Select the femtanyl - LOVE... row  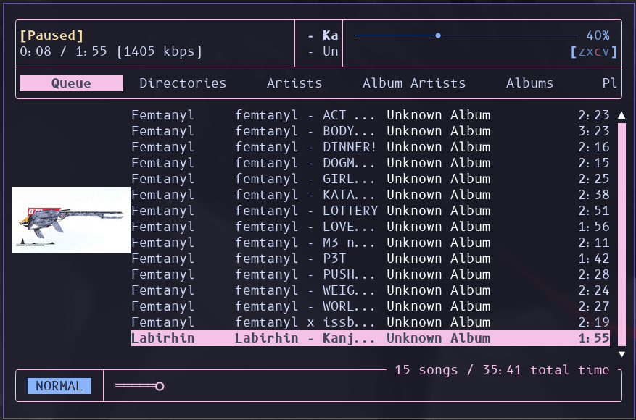tap(371, 227)
